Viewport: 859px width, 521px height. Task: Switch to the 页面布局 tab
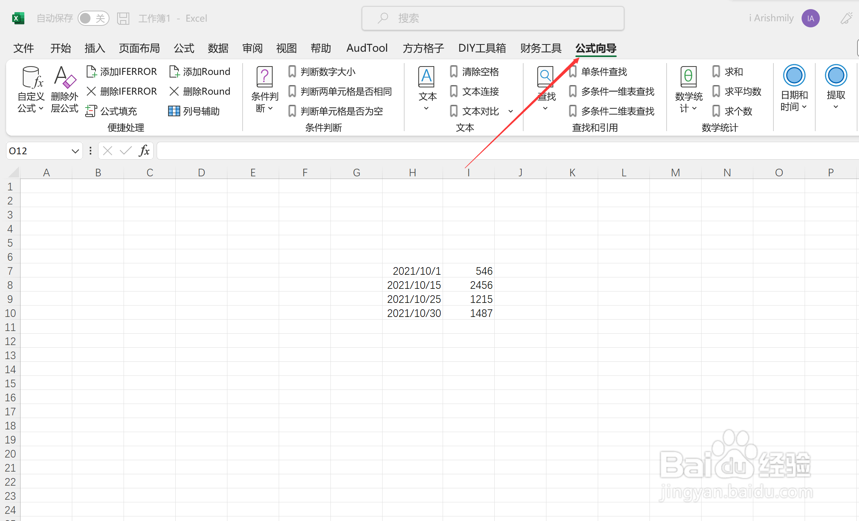pos(139,48)
